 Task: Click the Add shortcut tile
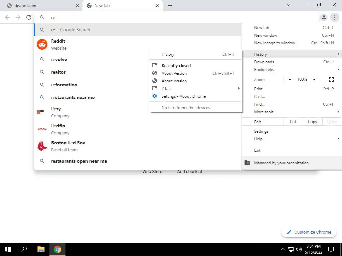tap(190, 172)
